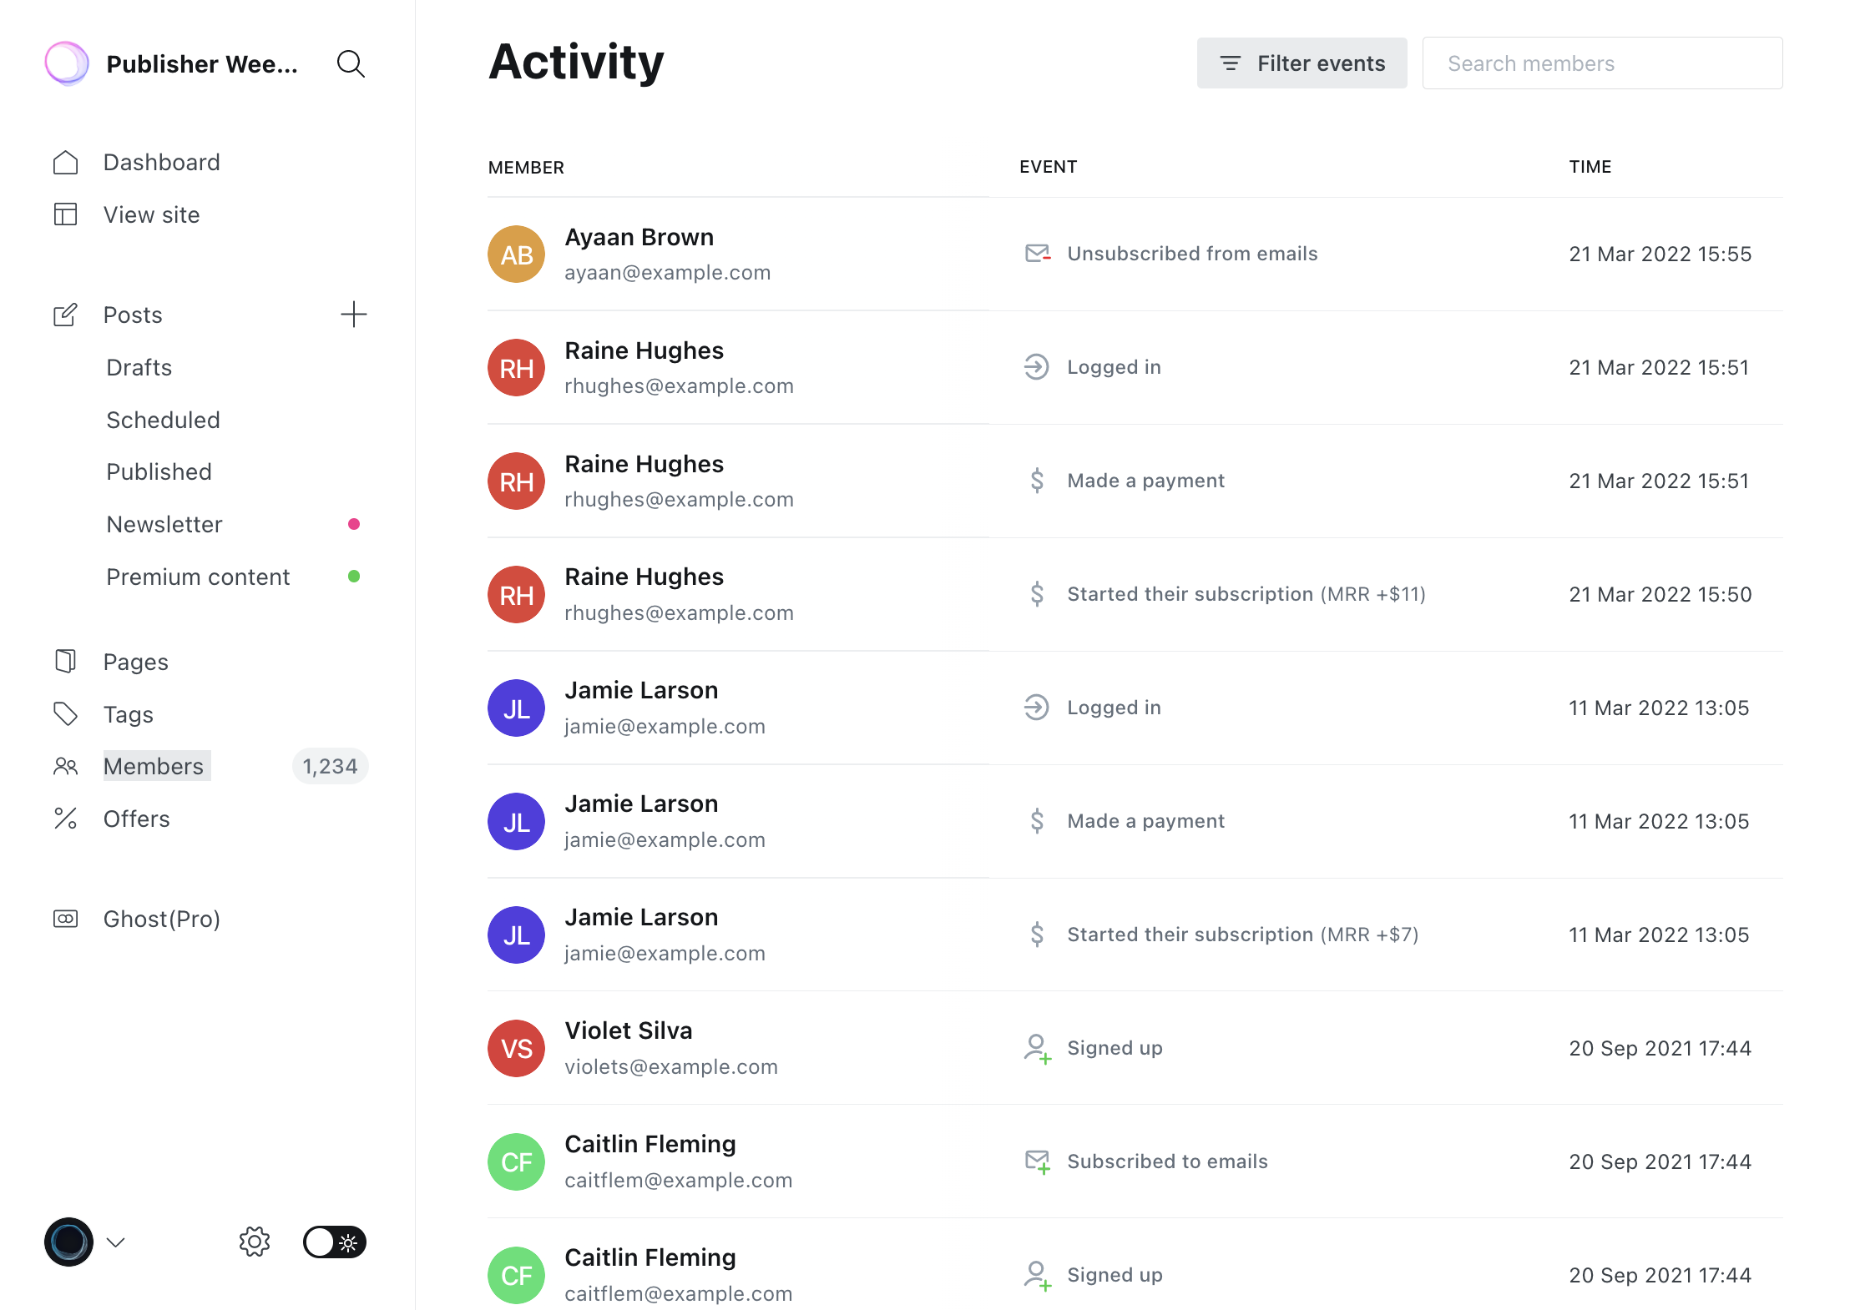Open Jamie Larson's Made a payment row

(x=1135, y=821)
